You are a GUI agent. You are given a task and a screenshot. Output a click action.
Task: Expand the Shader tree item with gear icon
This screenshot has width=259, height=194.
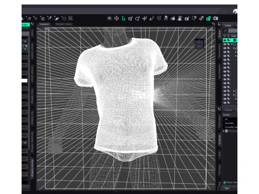(224, 131)
